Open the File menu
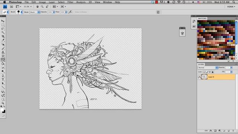 click(x=26, y=2)
